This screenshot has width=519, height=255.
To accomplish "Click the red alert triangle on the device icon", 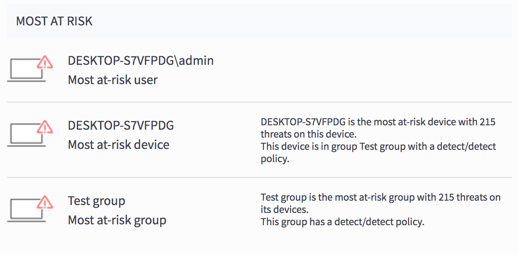I will [45, 127].
